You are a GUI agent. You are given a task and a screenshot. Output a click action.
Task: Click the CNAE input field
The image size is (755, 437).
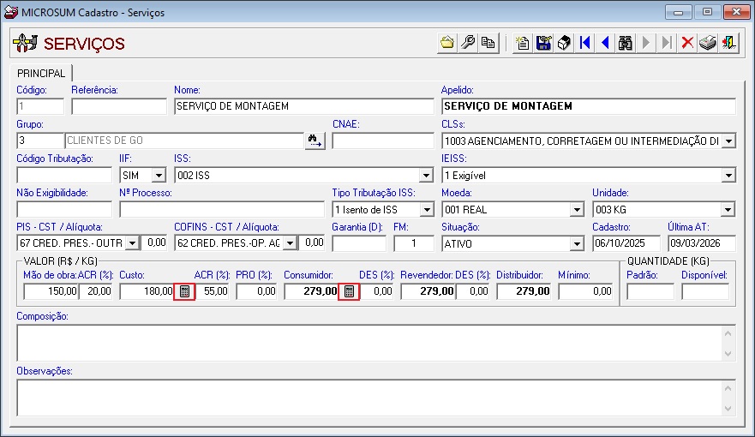pos(383,141)
